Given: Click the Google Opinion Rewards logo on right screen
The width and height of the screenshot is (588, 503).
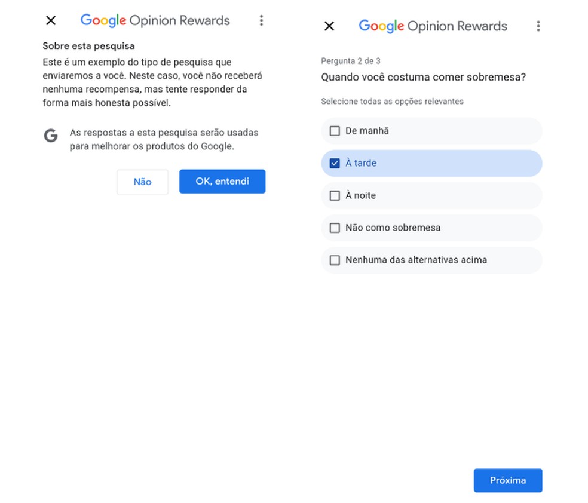Looking at the screenshot, I should [x=433, y=26].
